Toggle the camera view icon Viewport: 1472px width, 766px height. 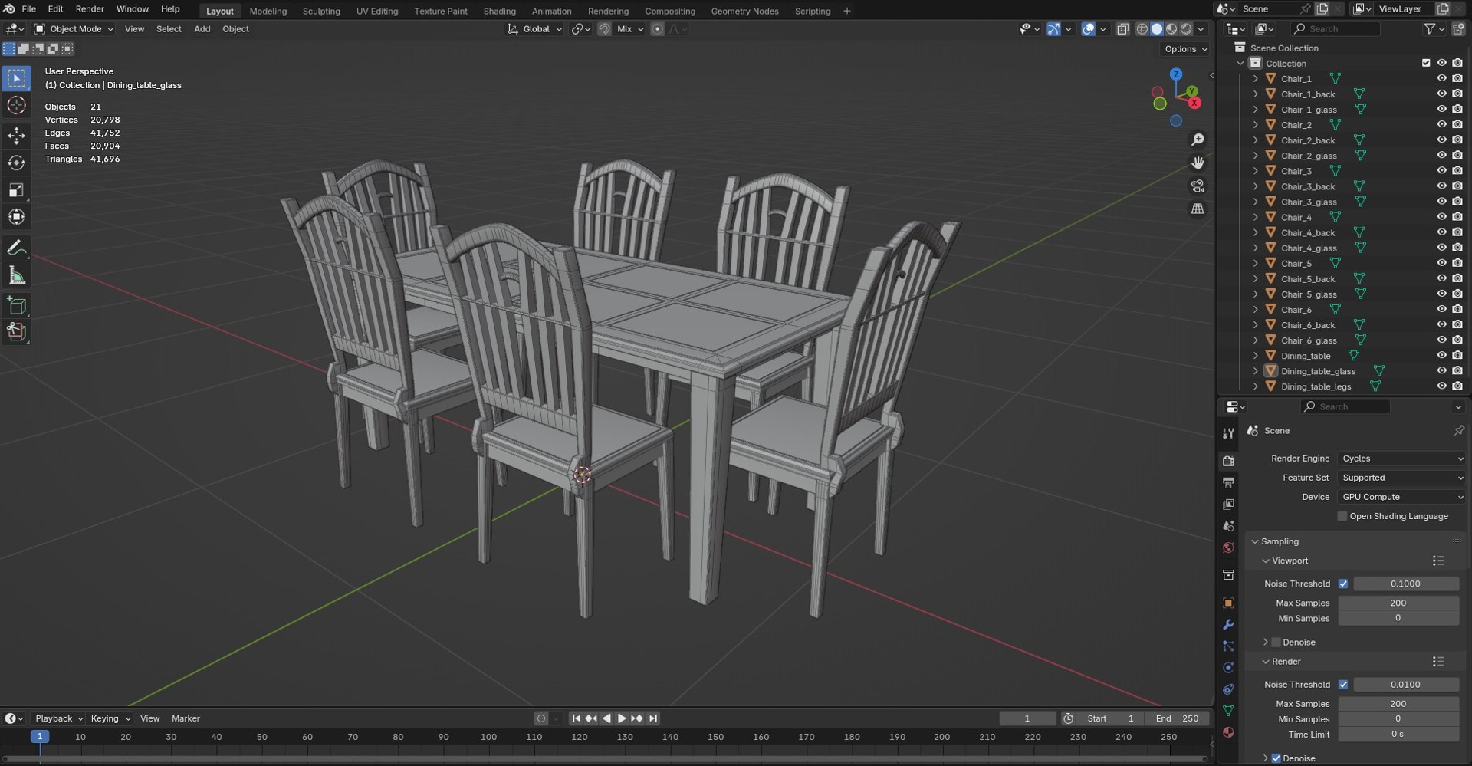(1197, 186)
